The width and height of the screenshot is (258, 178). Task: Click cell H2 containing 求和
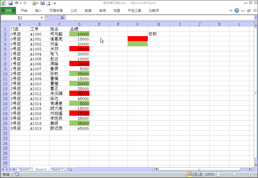point(159,34)
